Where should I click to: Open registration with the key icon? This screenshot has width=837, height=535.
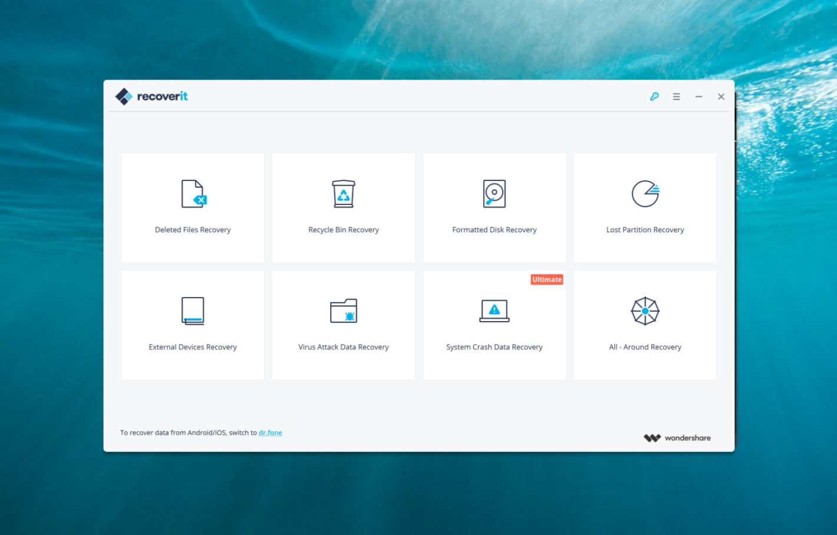coord(654,96)
